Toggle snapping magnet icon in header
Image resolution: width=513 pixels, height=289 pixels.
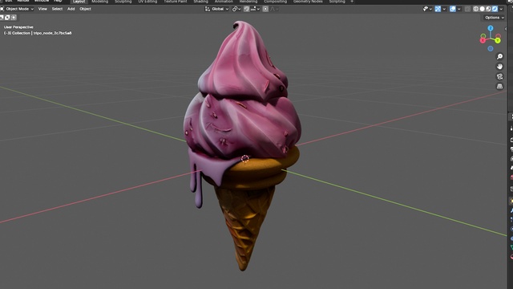pos(247,9)
